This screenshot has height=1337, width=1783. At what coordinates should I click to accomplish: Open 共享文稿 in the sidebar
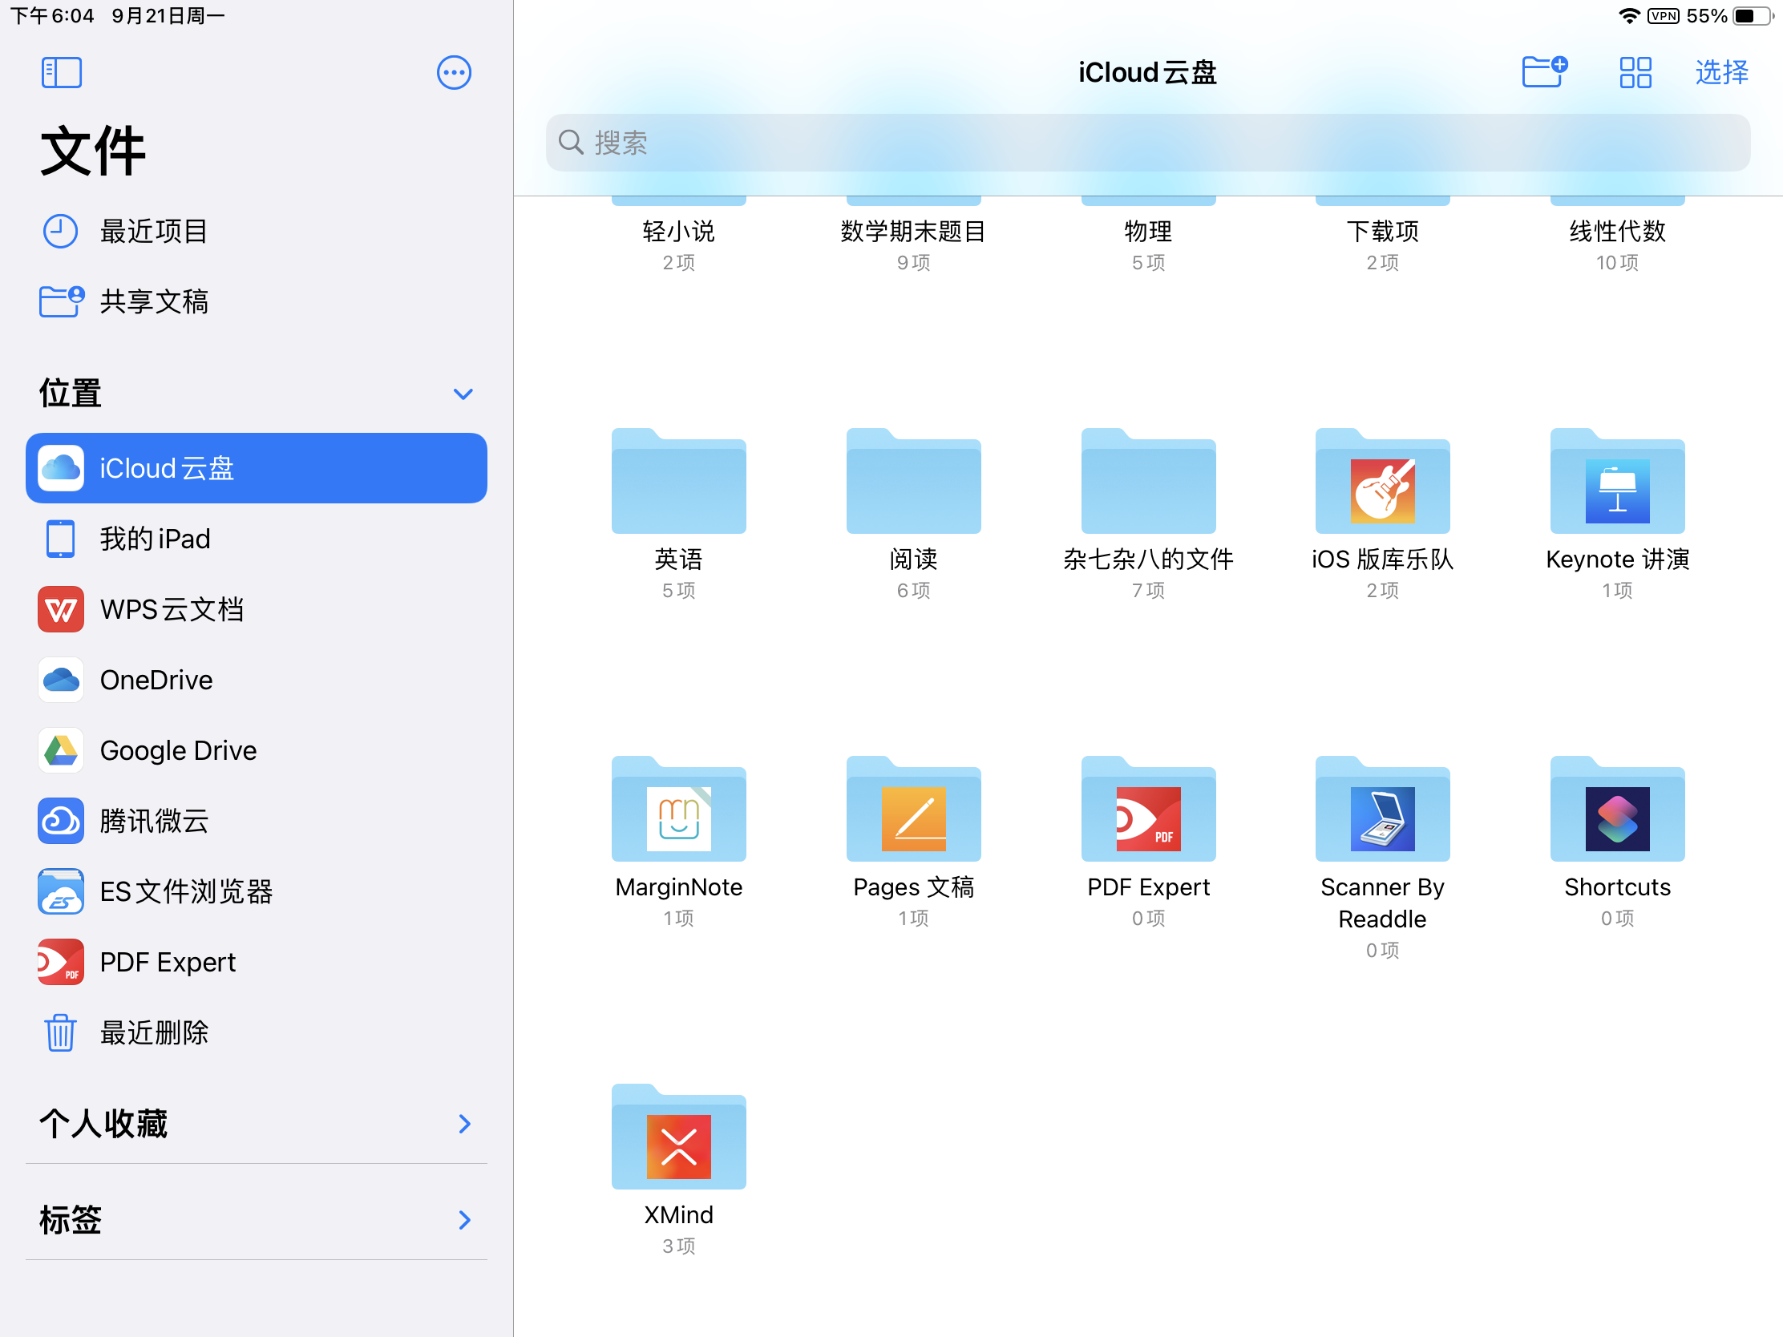tap(153, 301)
